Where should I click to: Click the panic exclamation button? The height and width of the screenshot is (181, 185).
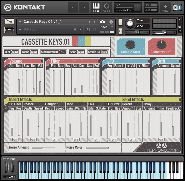137,8
